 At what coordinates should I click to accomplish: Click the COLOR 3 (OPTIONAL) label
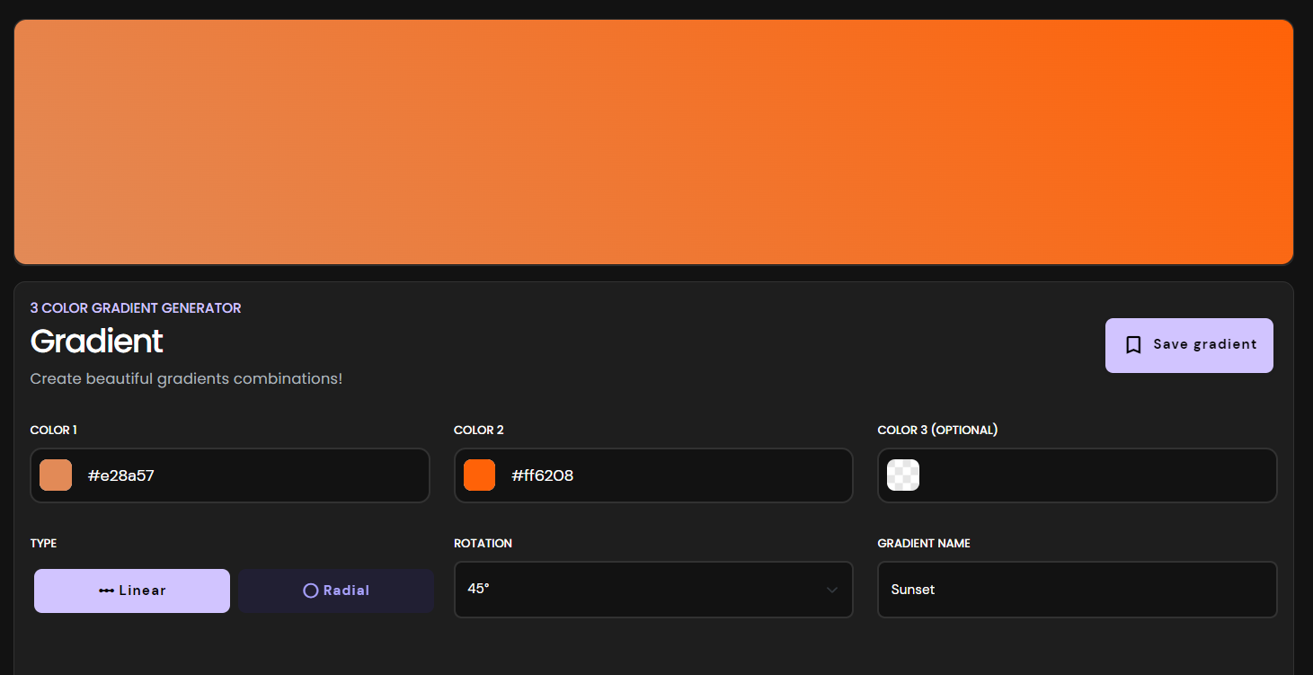(937, 430)
